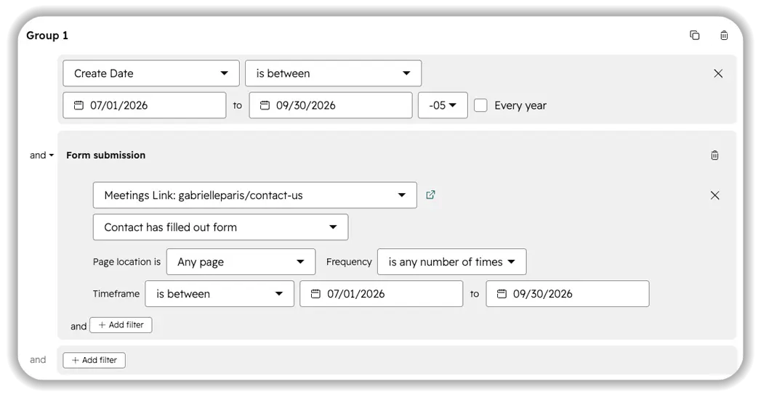The image size is (761, 397).
Task: Select a different form from Meetings Link dropdown
Action: (255, 195)
